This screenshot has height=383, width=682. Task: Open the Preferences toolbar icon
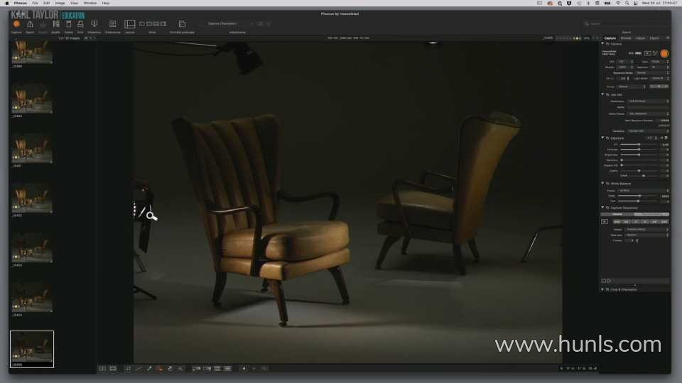tap(113, 24)
